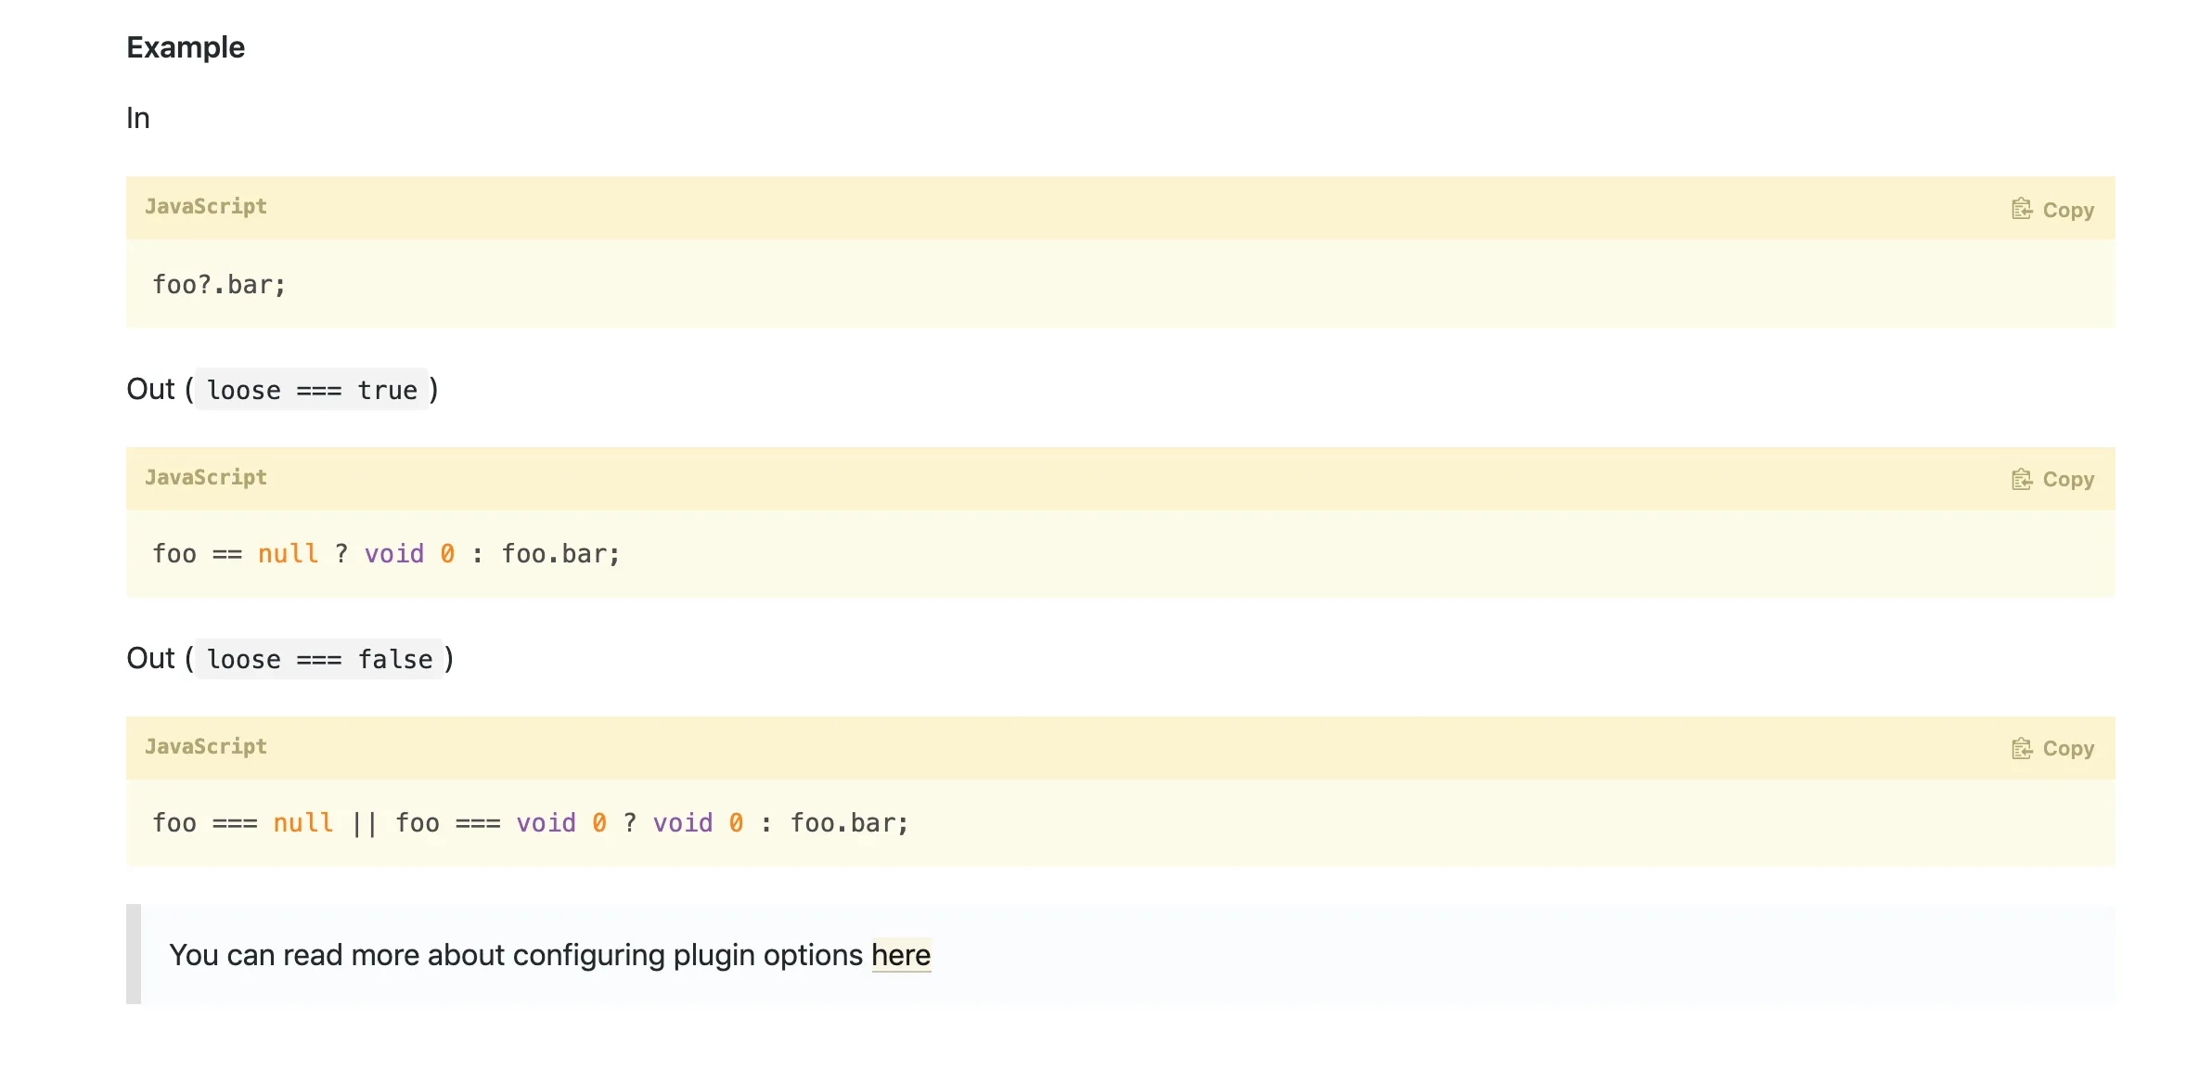Click the clipboard icon in the second code header

pyautogui.click(x=2023, y=479)
